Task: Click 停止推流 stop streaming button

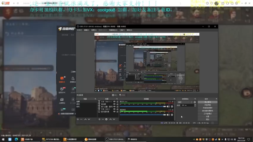Action: click(207, 102)
